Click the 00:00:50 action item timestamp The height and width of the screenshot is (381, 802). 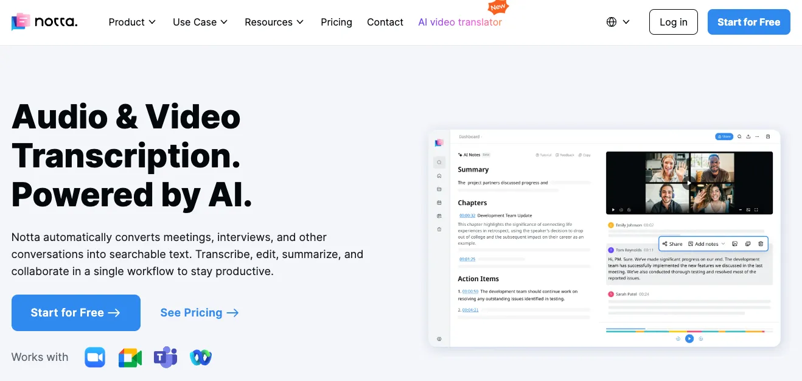click(470, 292)
